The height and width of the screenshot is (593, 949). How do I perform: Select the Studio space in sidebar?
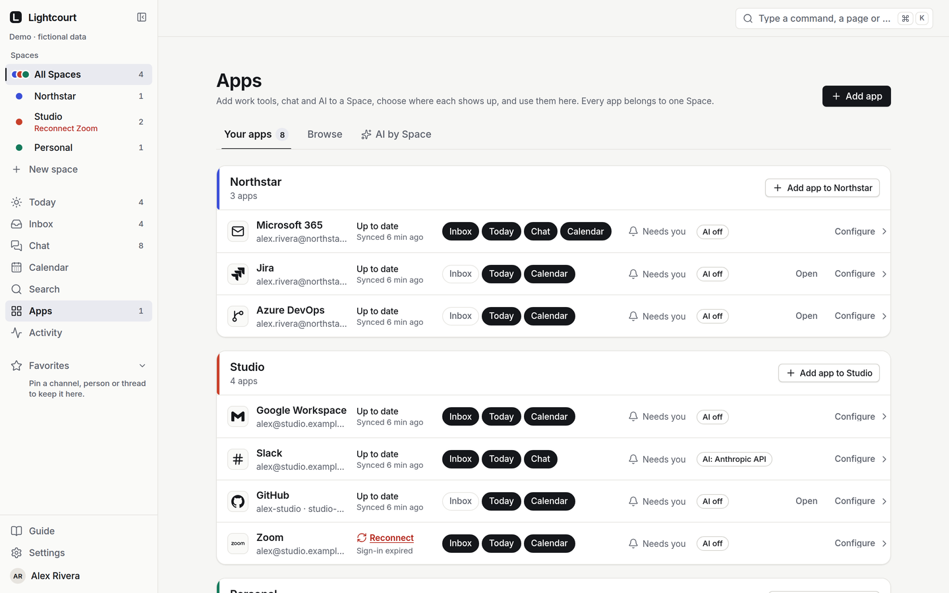click(x=78, y=122)
